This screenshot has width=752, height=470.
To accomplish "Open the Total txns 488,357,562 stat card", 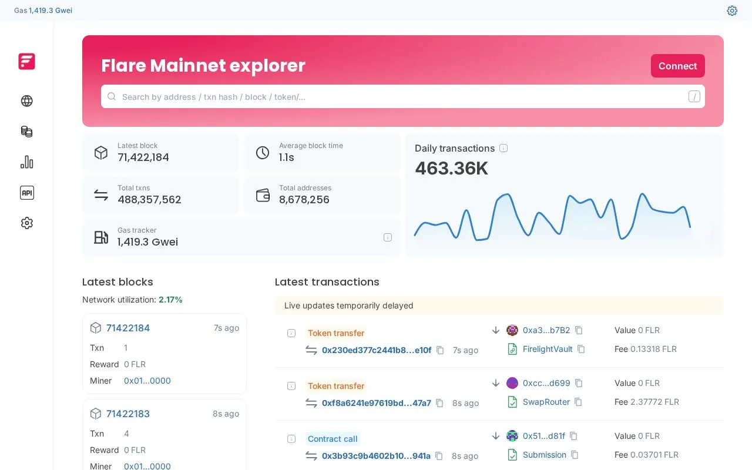I will click(160, 195).
